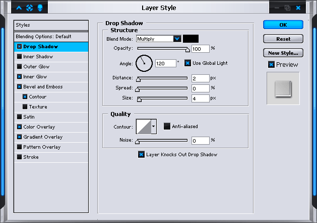Click the restore window icon in title bar
This screenshot has width=317, height=223.
(x=287, y=8)
